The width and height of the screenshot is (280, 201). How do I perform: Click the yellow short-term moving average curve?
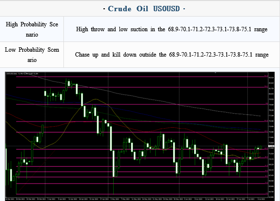[x=97, y=100]
